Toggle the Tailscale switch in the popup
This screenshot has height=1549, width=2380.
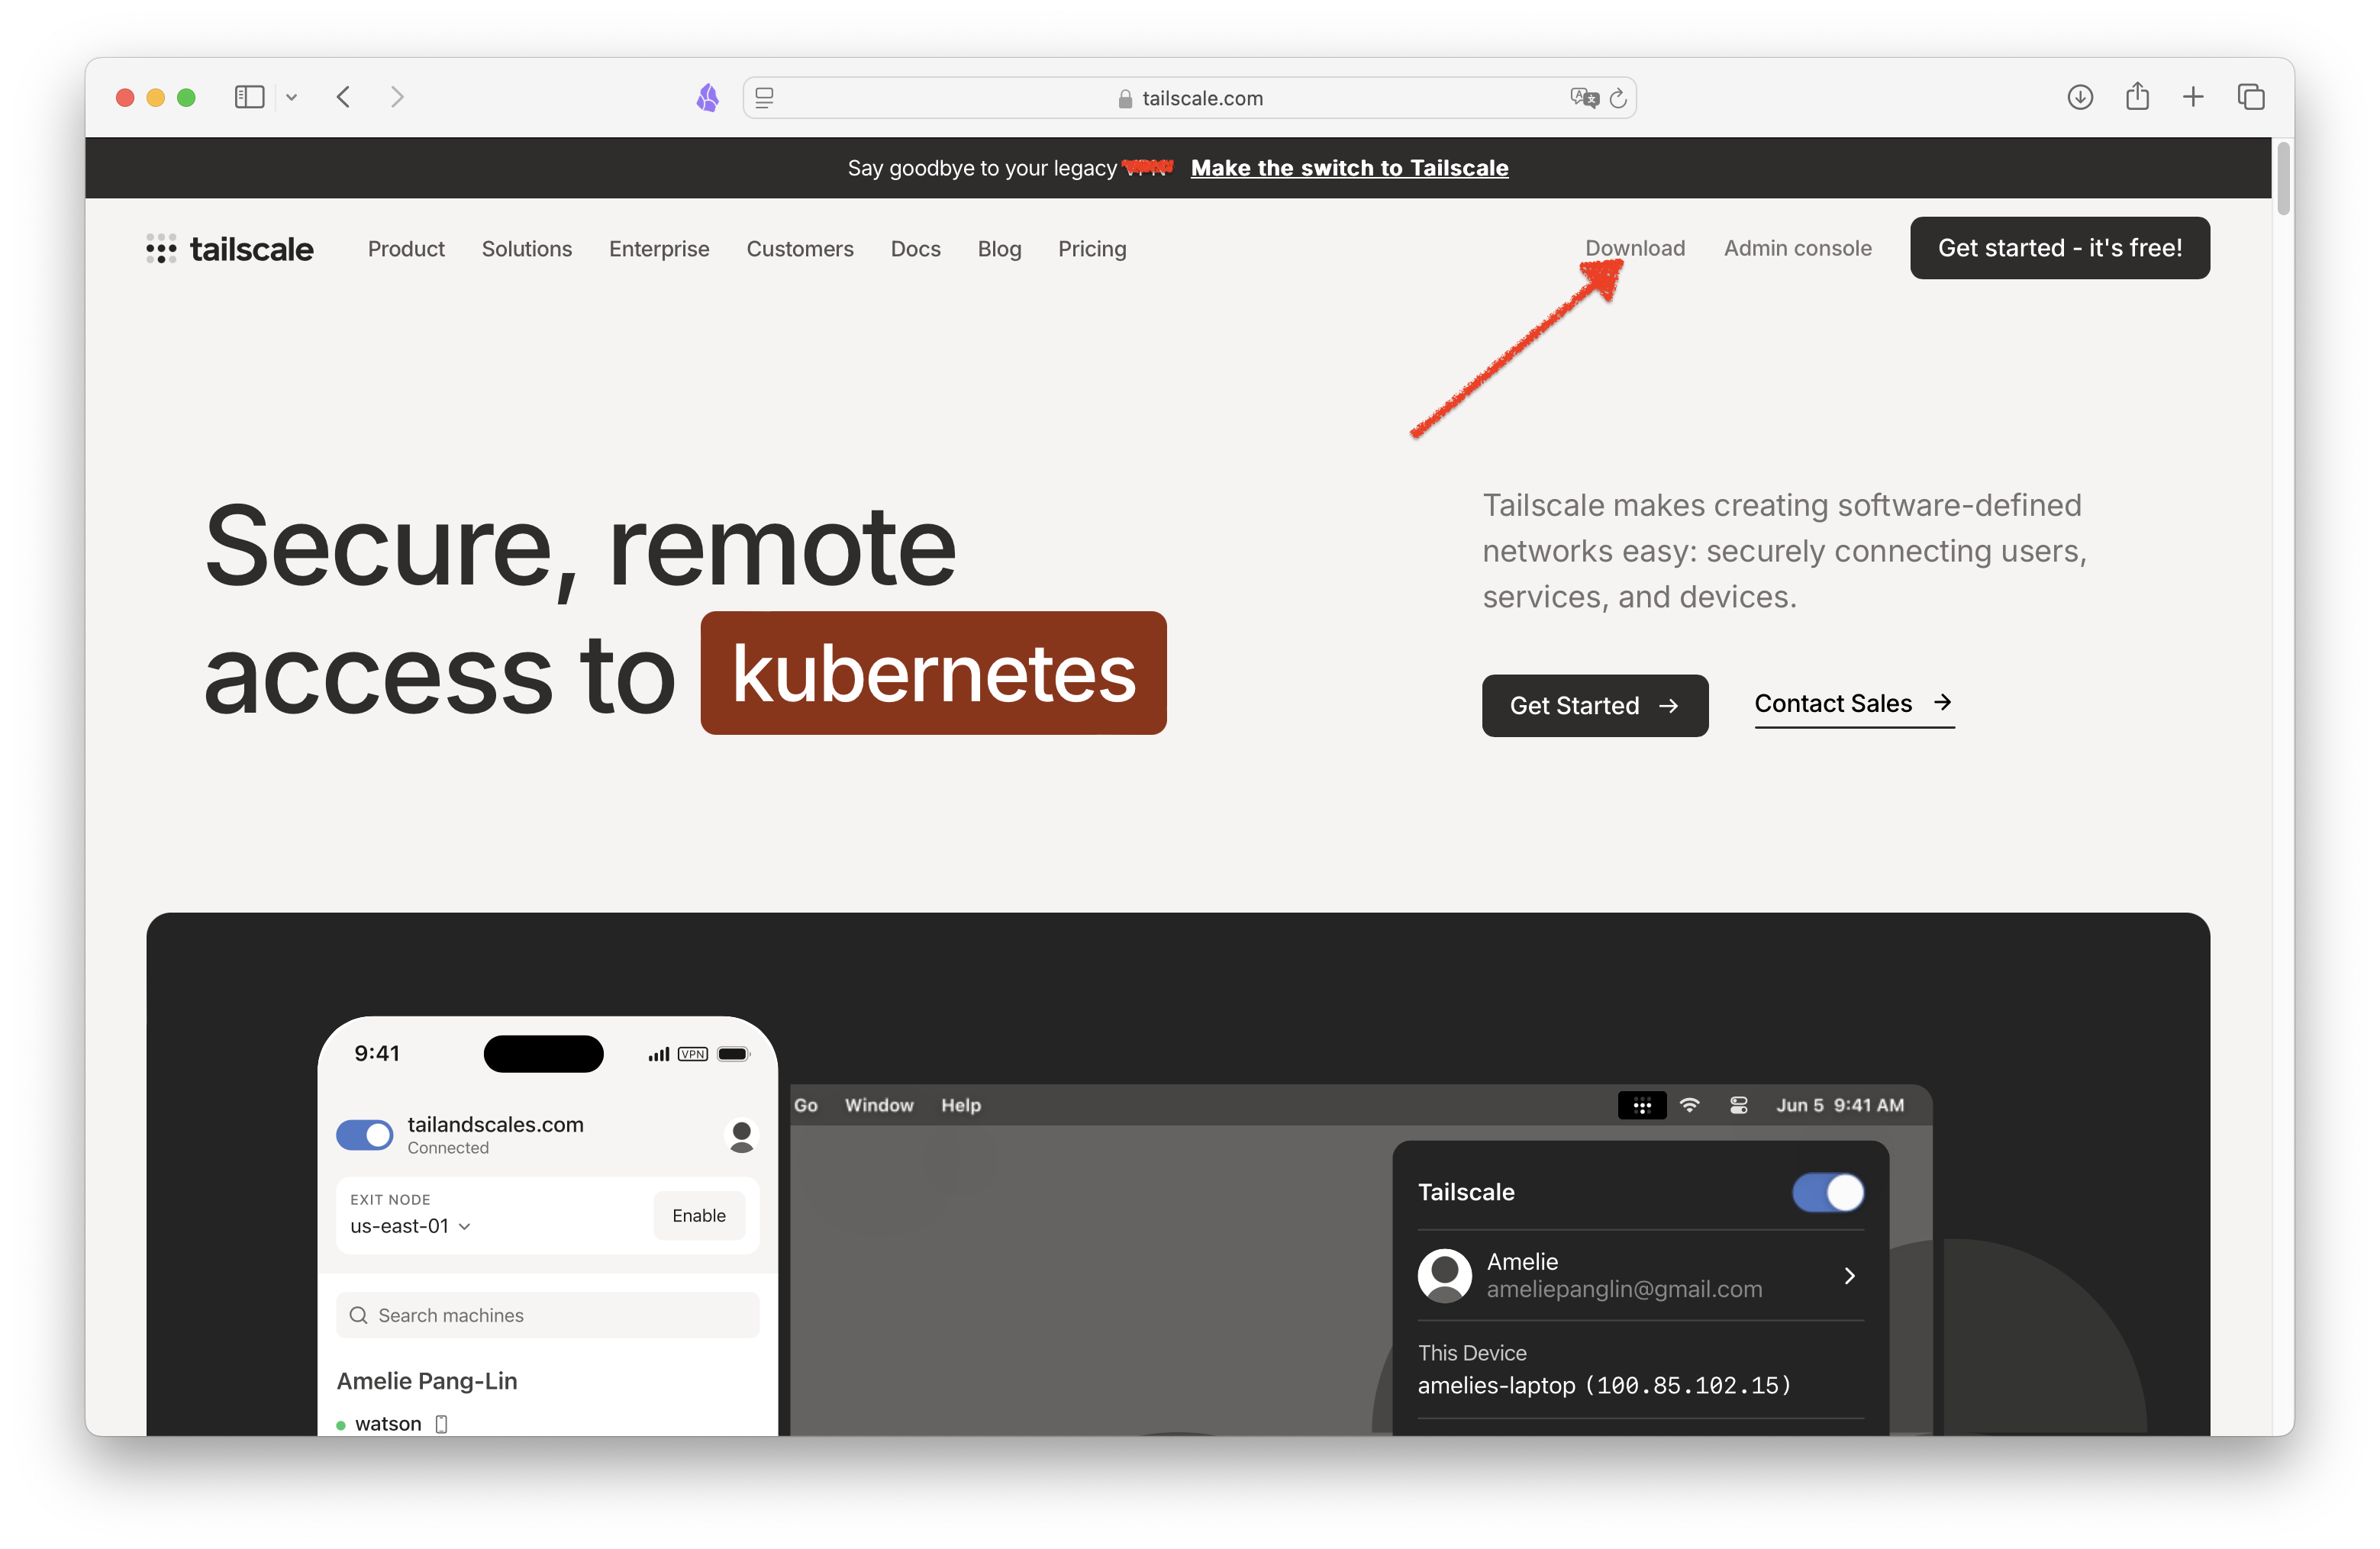coord(1827,1192)
